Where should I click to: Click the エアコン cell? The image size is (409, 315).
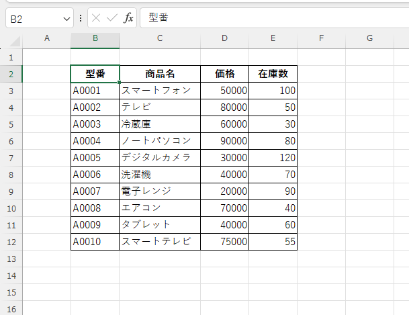click(x=160, y=208)
